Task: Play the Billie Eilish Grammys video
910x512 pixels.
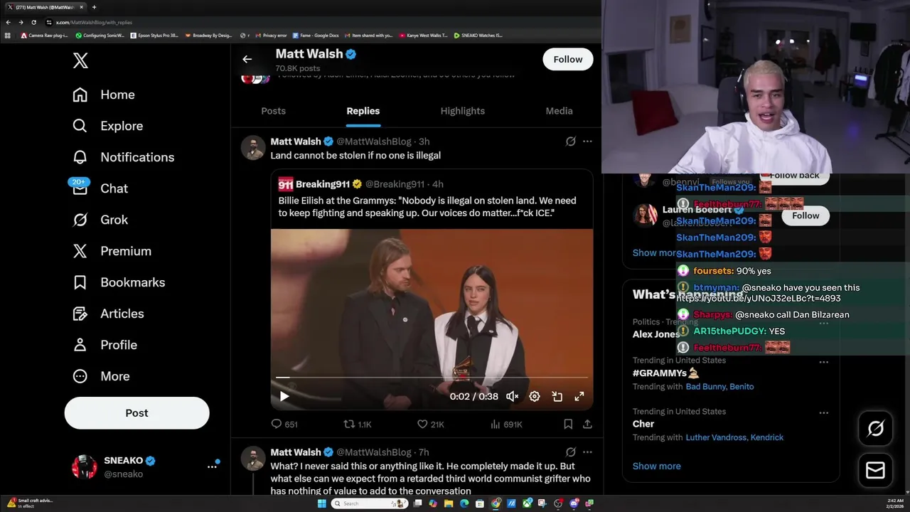Action: [x=284, y=396]
